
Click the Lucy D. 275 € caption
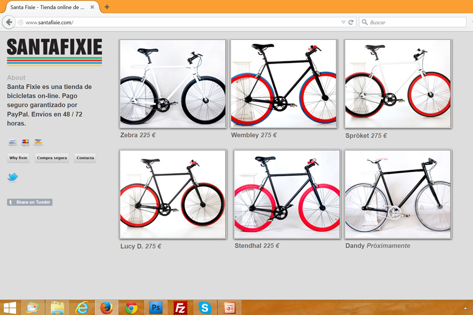click(x=141, y=246)
